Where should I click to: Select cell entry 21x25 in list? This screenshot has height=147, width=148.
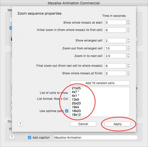click(x=76, y=88)
